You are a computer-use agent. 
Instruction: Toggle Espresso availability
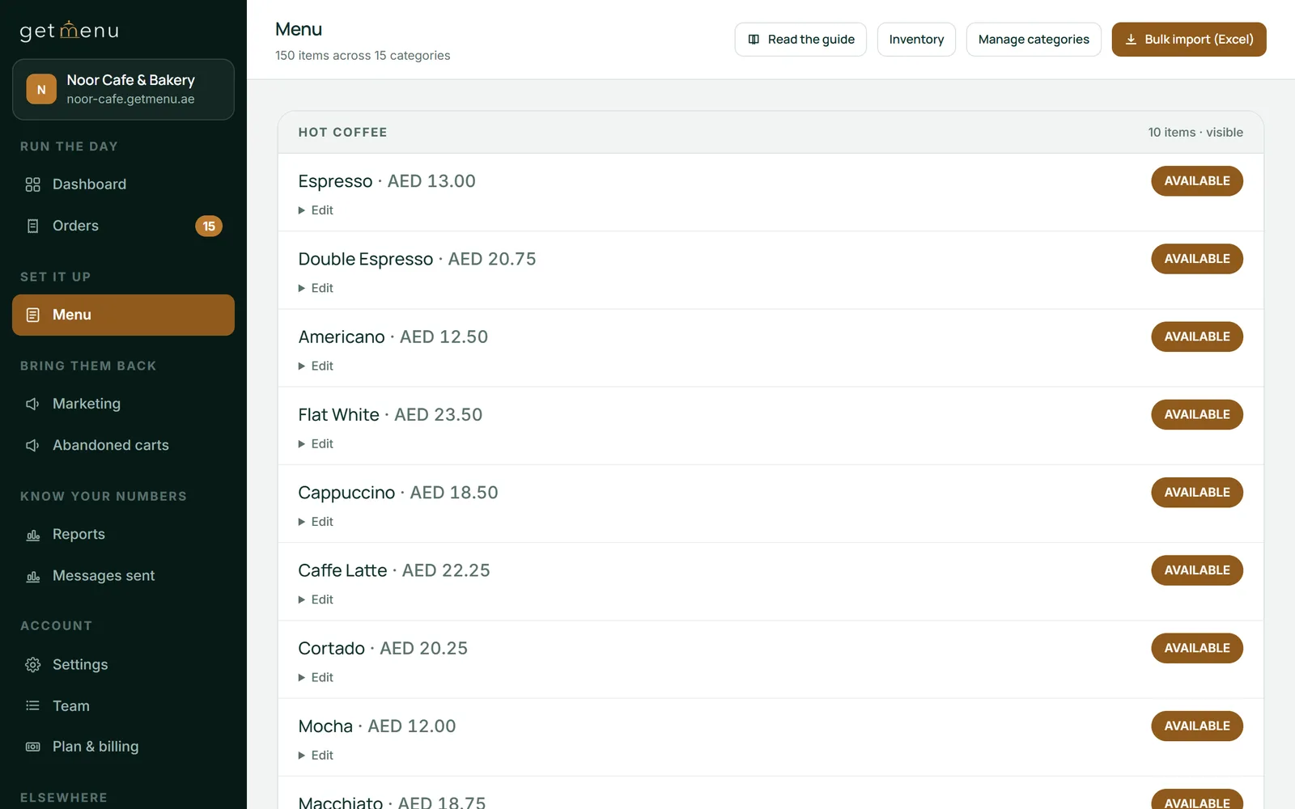tap(1197, 181)
